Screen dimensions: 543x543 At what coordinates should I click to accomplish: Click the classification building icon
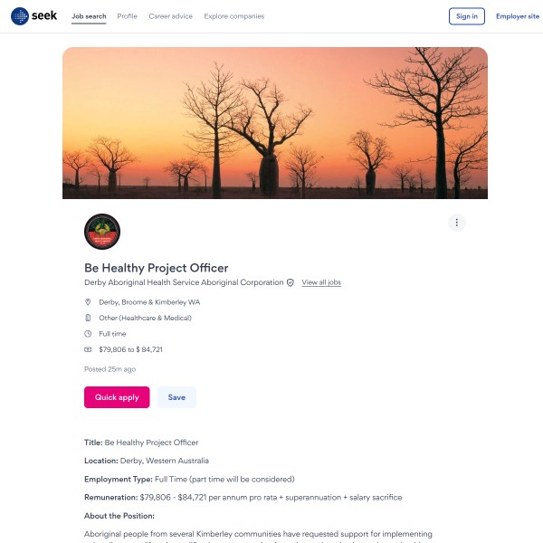[x=88, y=318]
